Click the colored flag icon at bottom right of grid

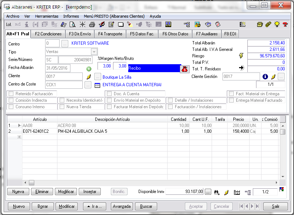pyautogui.click(x=281, y=189)
